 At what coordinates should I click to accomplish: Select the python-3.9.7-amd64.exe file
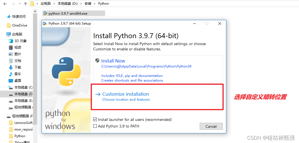click(74, 13)
